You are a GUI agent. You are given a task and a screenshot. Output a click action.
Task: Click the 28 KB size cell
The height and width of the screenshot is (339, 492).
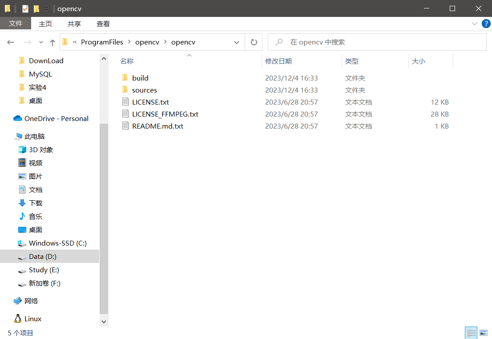440,114
